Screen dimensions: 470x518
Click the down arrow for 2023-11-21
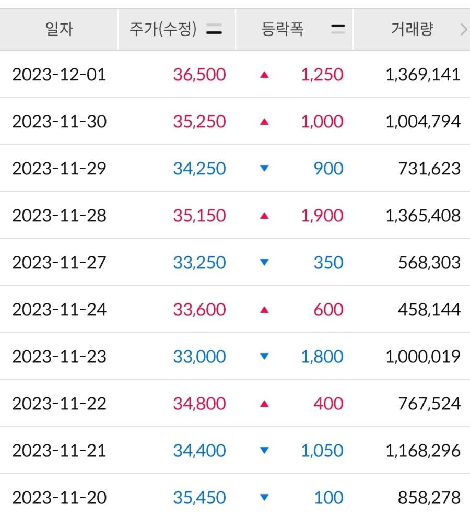tap(264, 450)
